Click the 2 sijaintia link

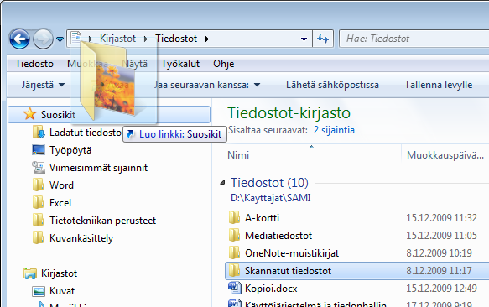pyautogui.click(x=334, y=130)
